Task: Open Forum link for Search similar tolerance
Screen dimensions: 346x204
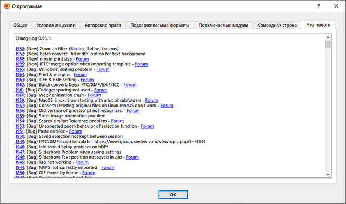Action: tap(117, 121)
